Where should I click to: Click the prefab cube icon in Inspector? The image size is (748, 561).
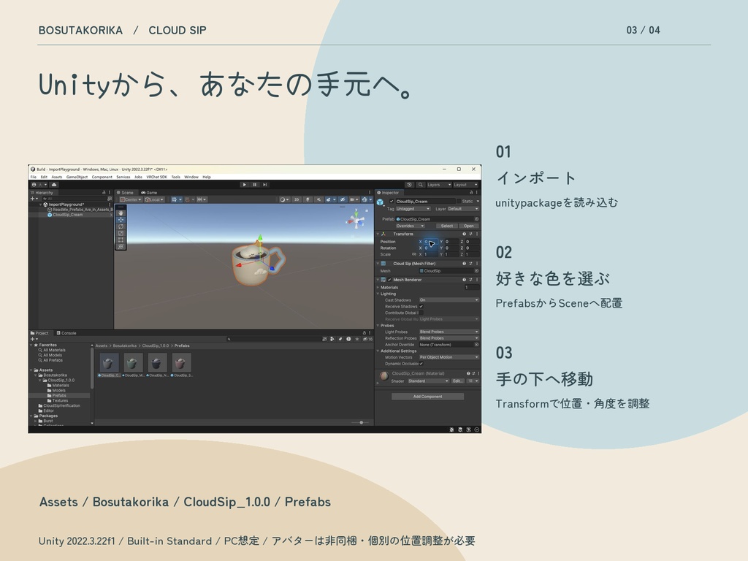(381, 202)
